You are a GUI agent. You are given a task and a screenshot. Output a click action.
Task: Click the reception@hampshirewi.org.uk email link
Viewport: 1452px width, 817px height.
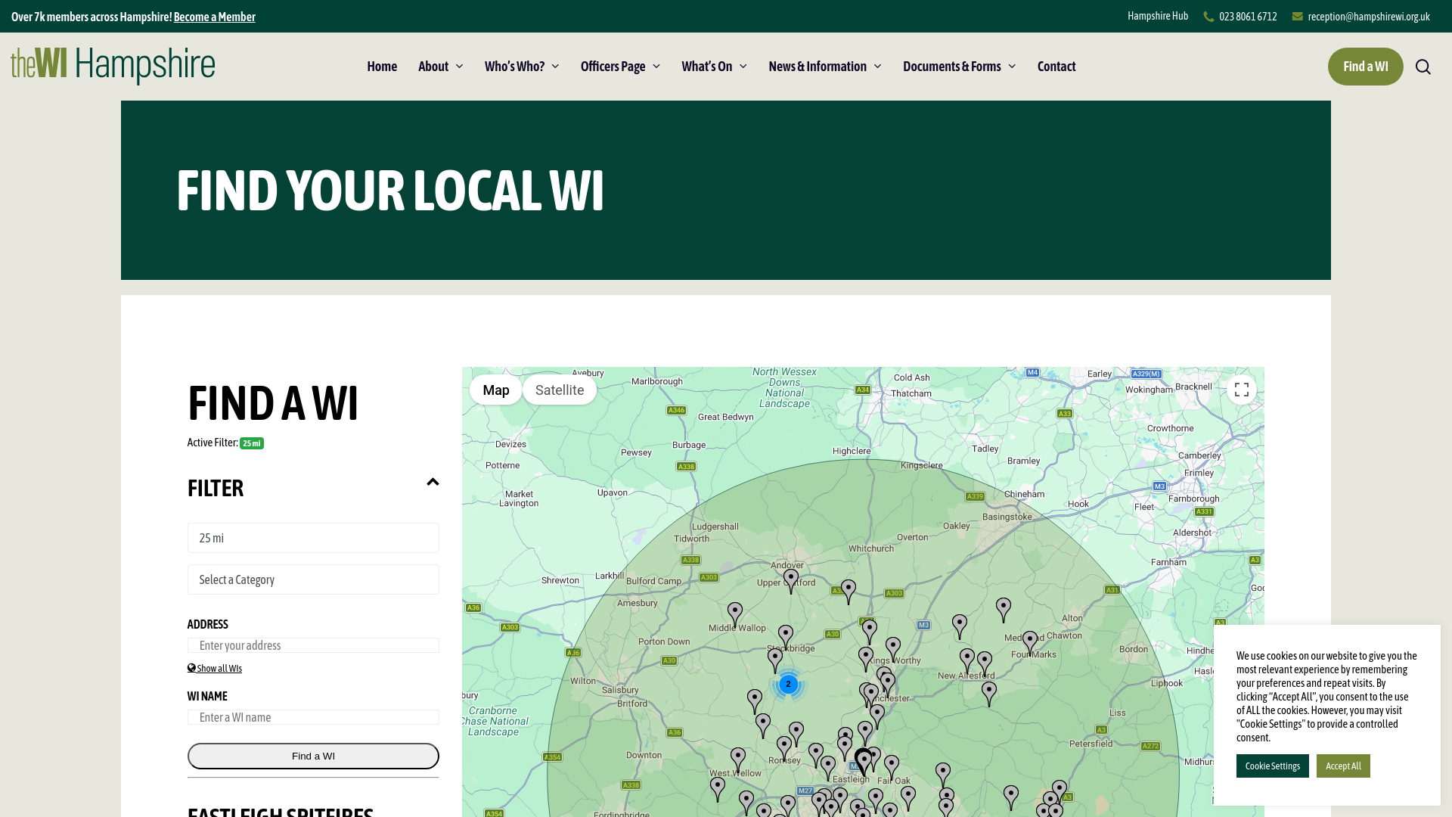pos(1369,17)
